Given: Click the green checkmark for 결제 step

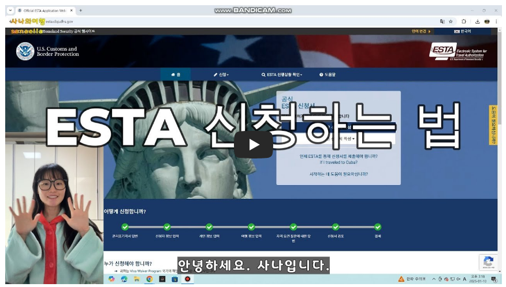Looking at the screenshot, I should [378, 227].
